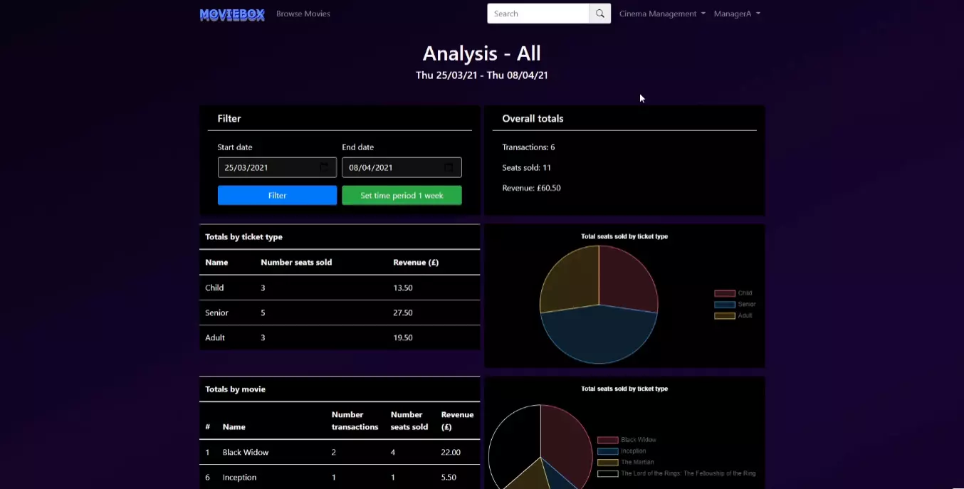Click Black Widow revenue value 22.00
This screenshot has width=964, height=489.
pos(451,452)
